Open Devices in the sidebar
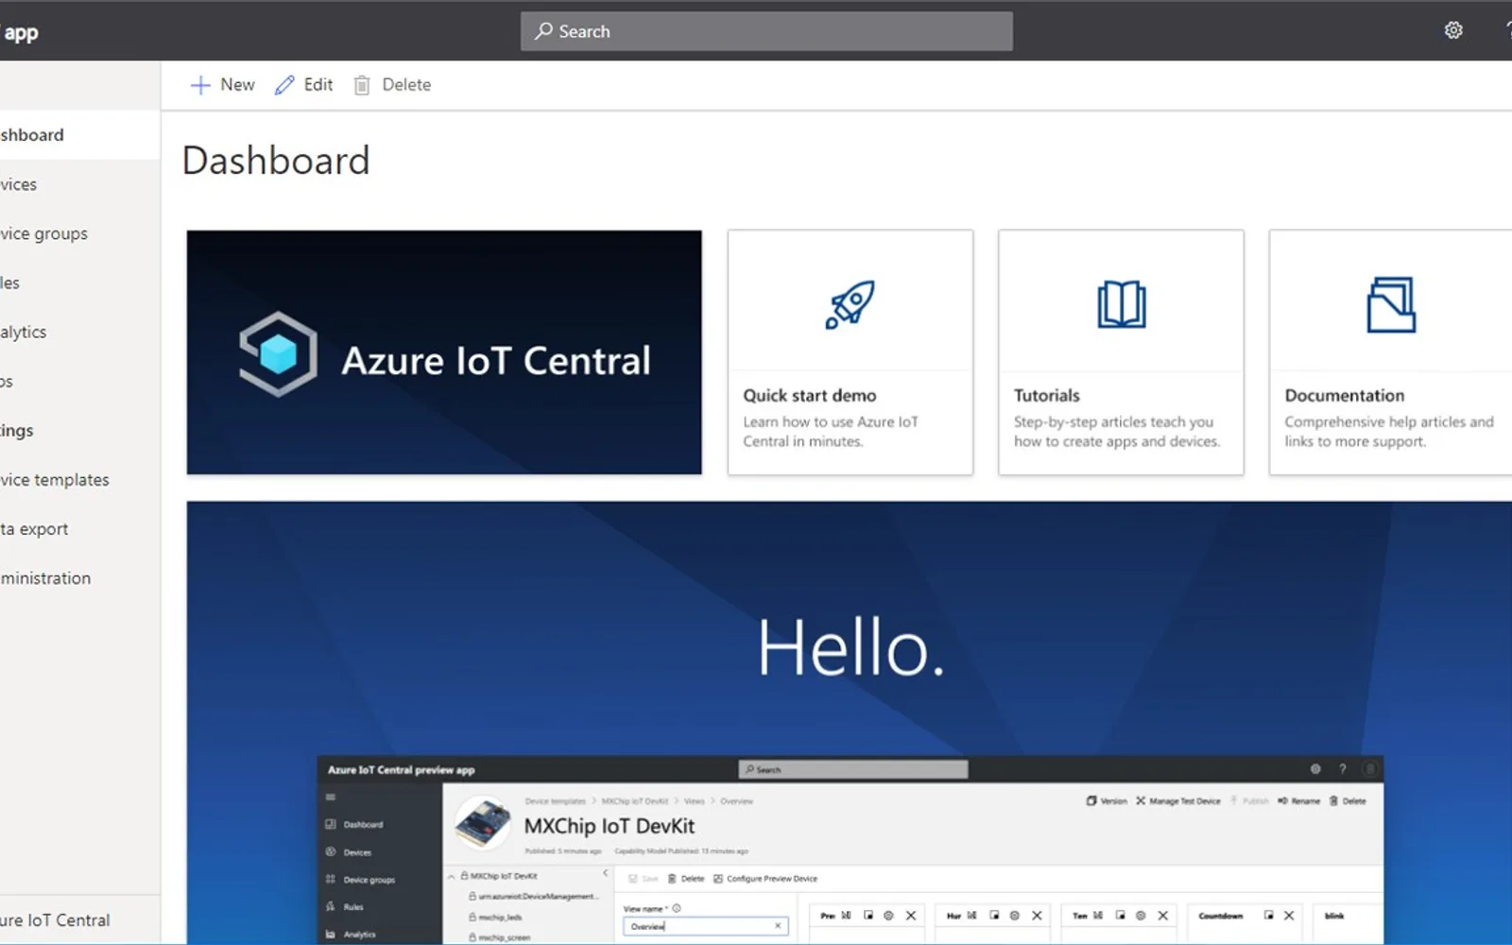 (79, 184)
